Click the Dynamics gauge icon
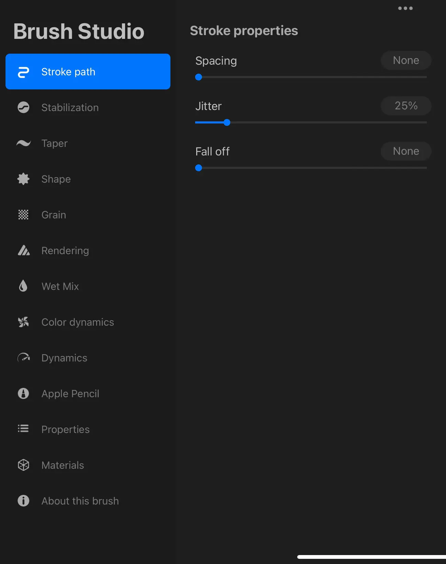The width and height of the screenshot is (446, 564). (23, 358)
